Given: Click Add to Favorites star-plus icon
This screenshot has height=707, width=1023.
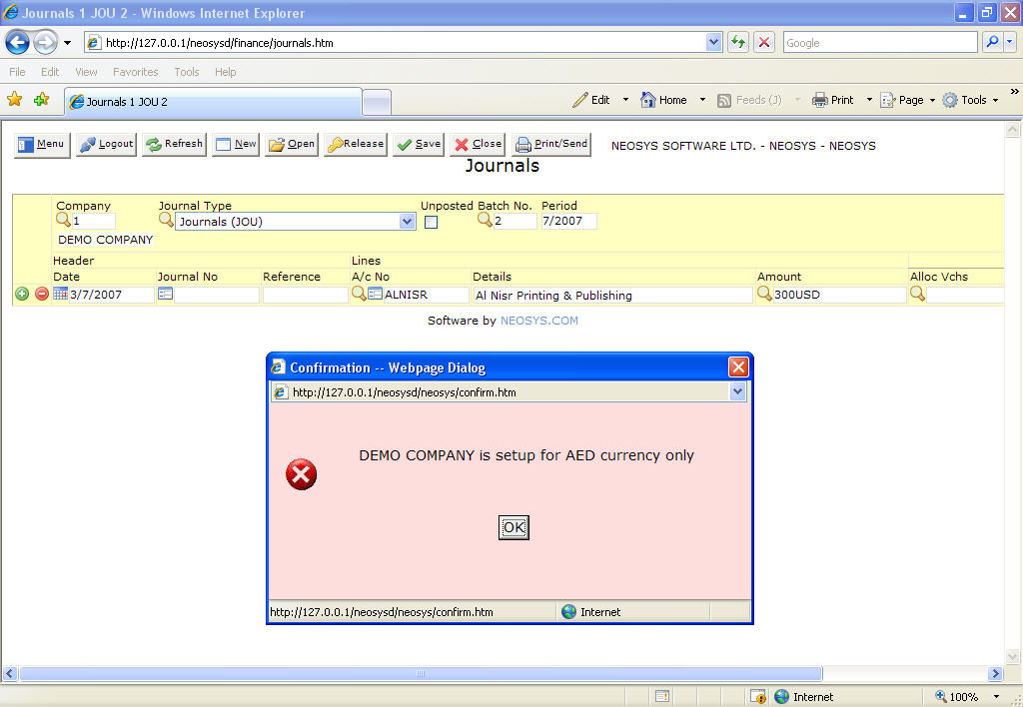Looking at the screenshot, I should (42, 99).
